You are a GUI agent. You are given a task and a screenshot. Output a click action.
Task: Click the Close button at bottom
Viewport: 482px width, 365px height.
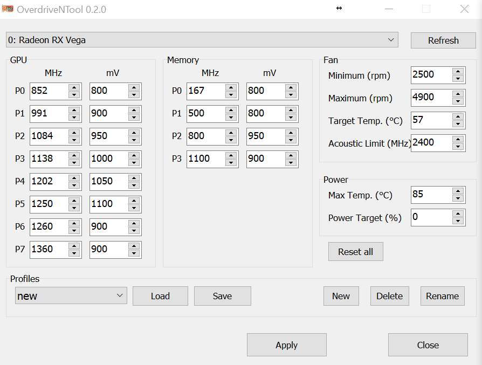tap(428, 345)
